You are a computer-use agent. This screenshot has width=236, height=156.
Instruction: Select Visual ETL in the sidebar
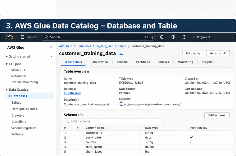(18, 70)
